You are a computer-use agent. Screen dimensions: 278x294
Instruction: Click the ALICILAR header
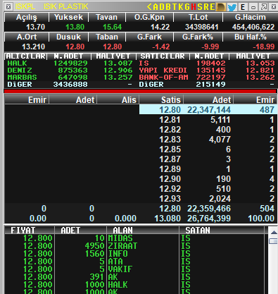click(x=25, y=56)
